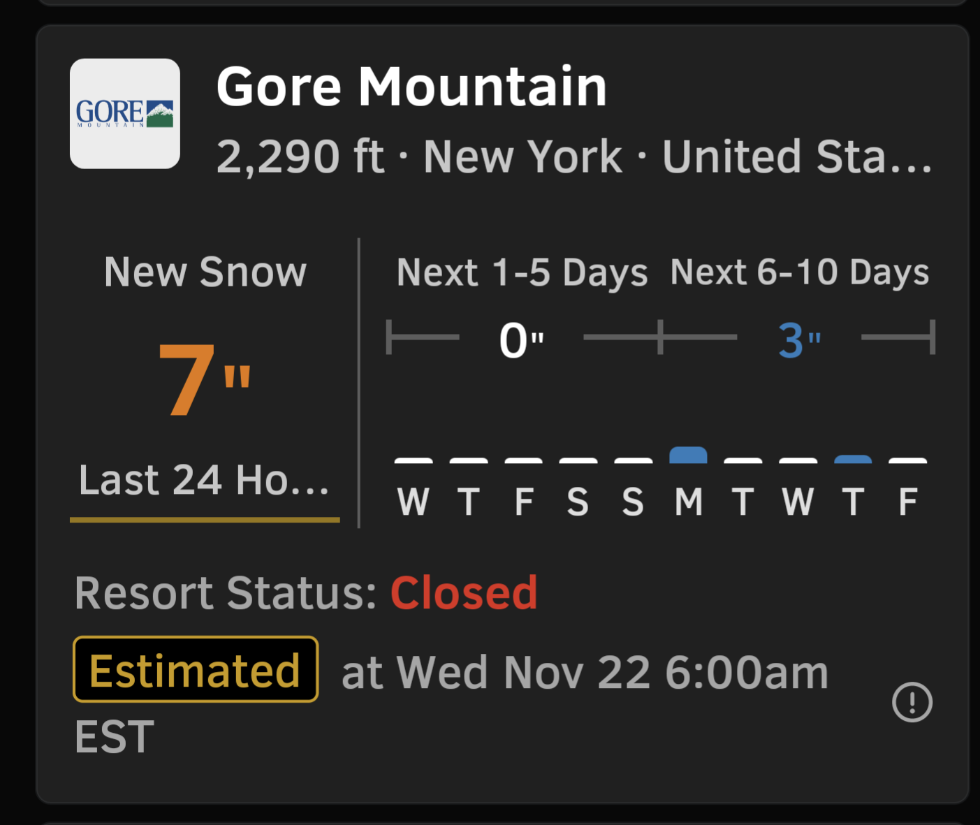Select the first Wednesday forecast bar

point(414,461)
